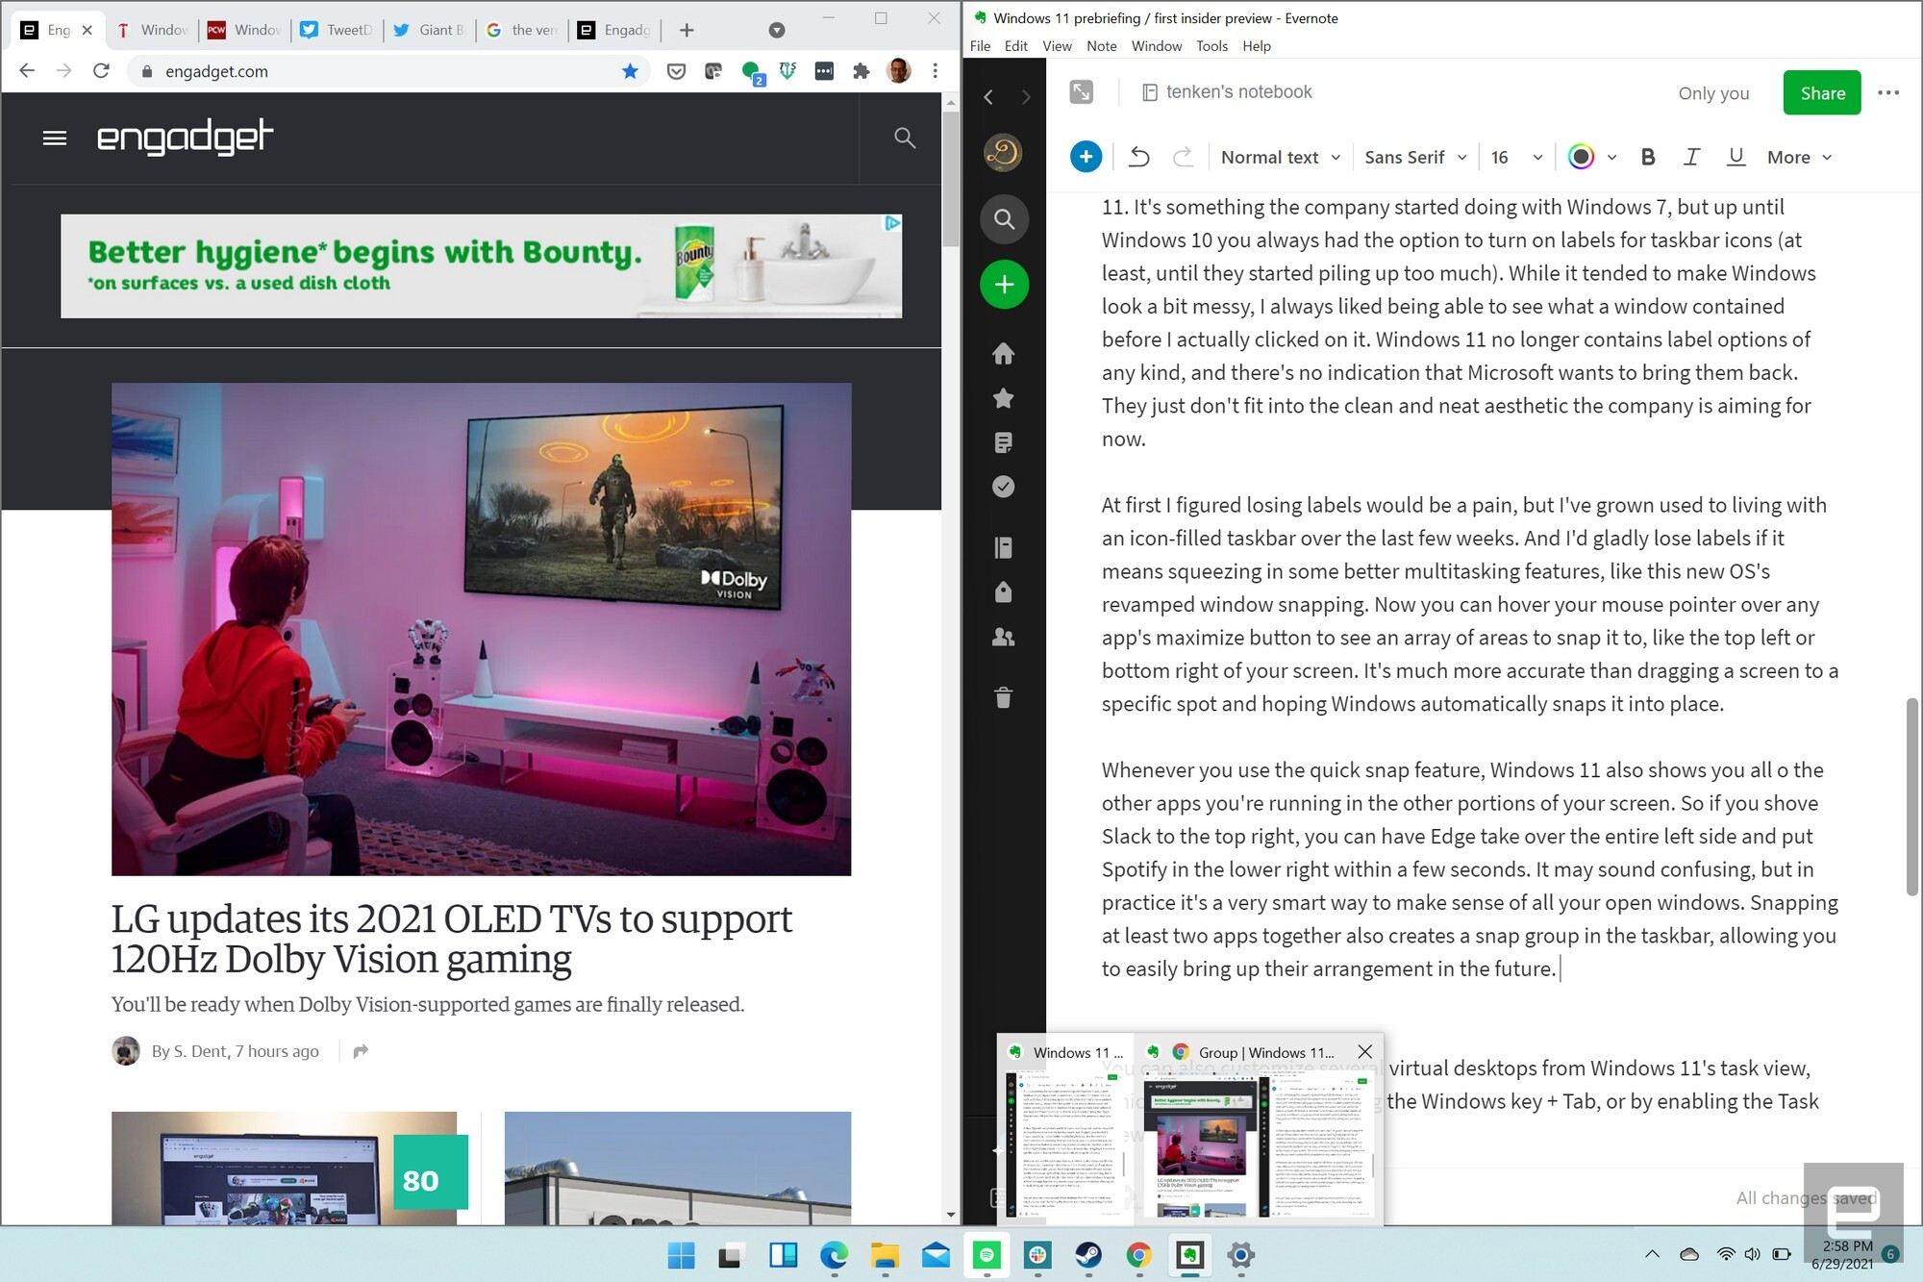This screenshot has height=1282, width=1923.
Task: Expand the Normal text style dropdown
Action: [x=1280, y=157]
